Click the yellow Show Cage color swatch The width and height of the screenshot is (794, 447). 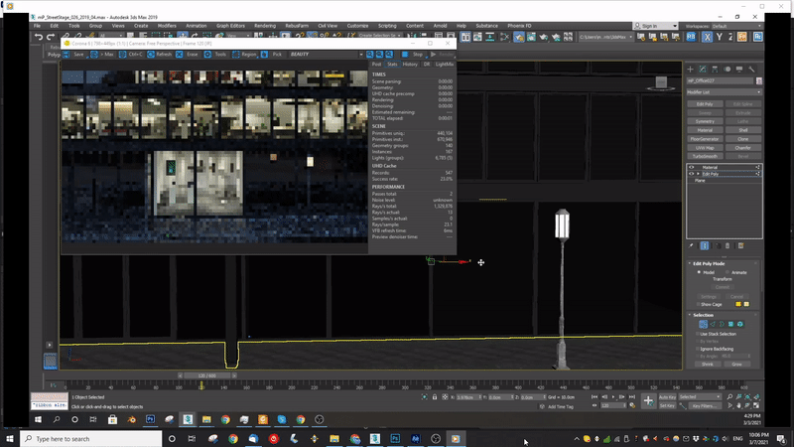tap(736, 304)
